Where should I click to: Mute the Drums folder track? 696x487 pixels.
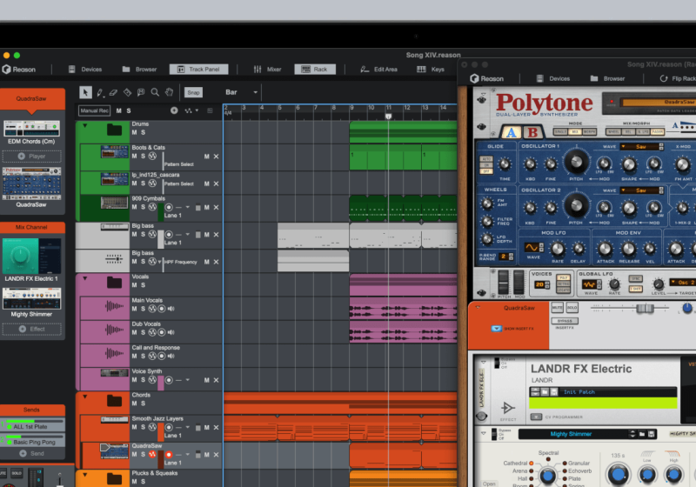[x=134, y=133]
